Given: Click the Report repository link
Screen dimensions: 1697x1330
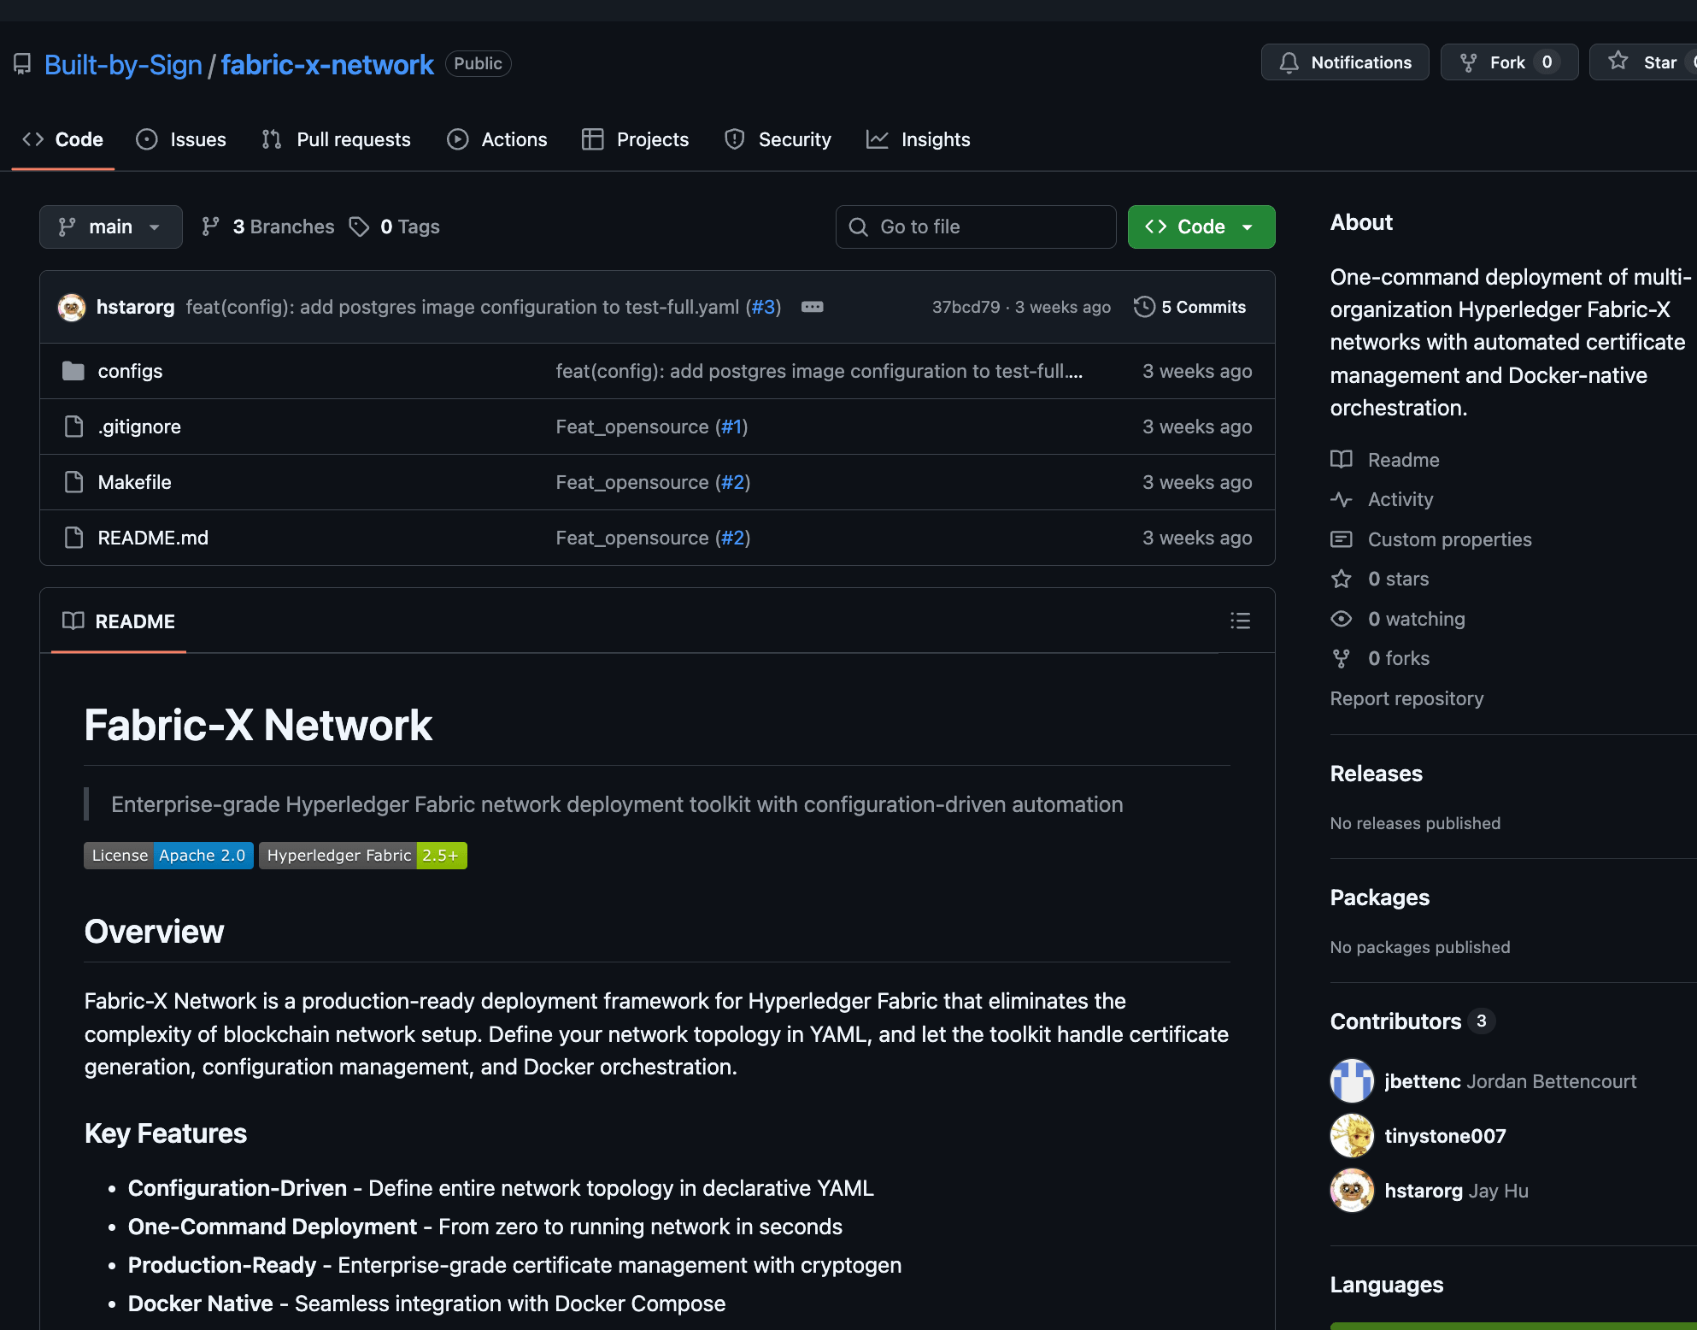Looking at the screenshot, I should coord(1406,698).
